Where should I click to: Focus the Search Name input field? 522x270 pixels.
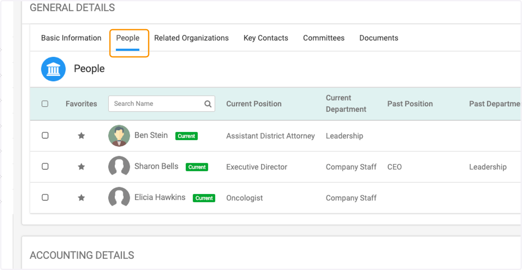[x=162, y=104]
